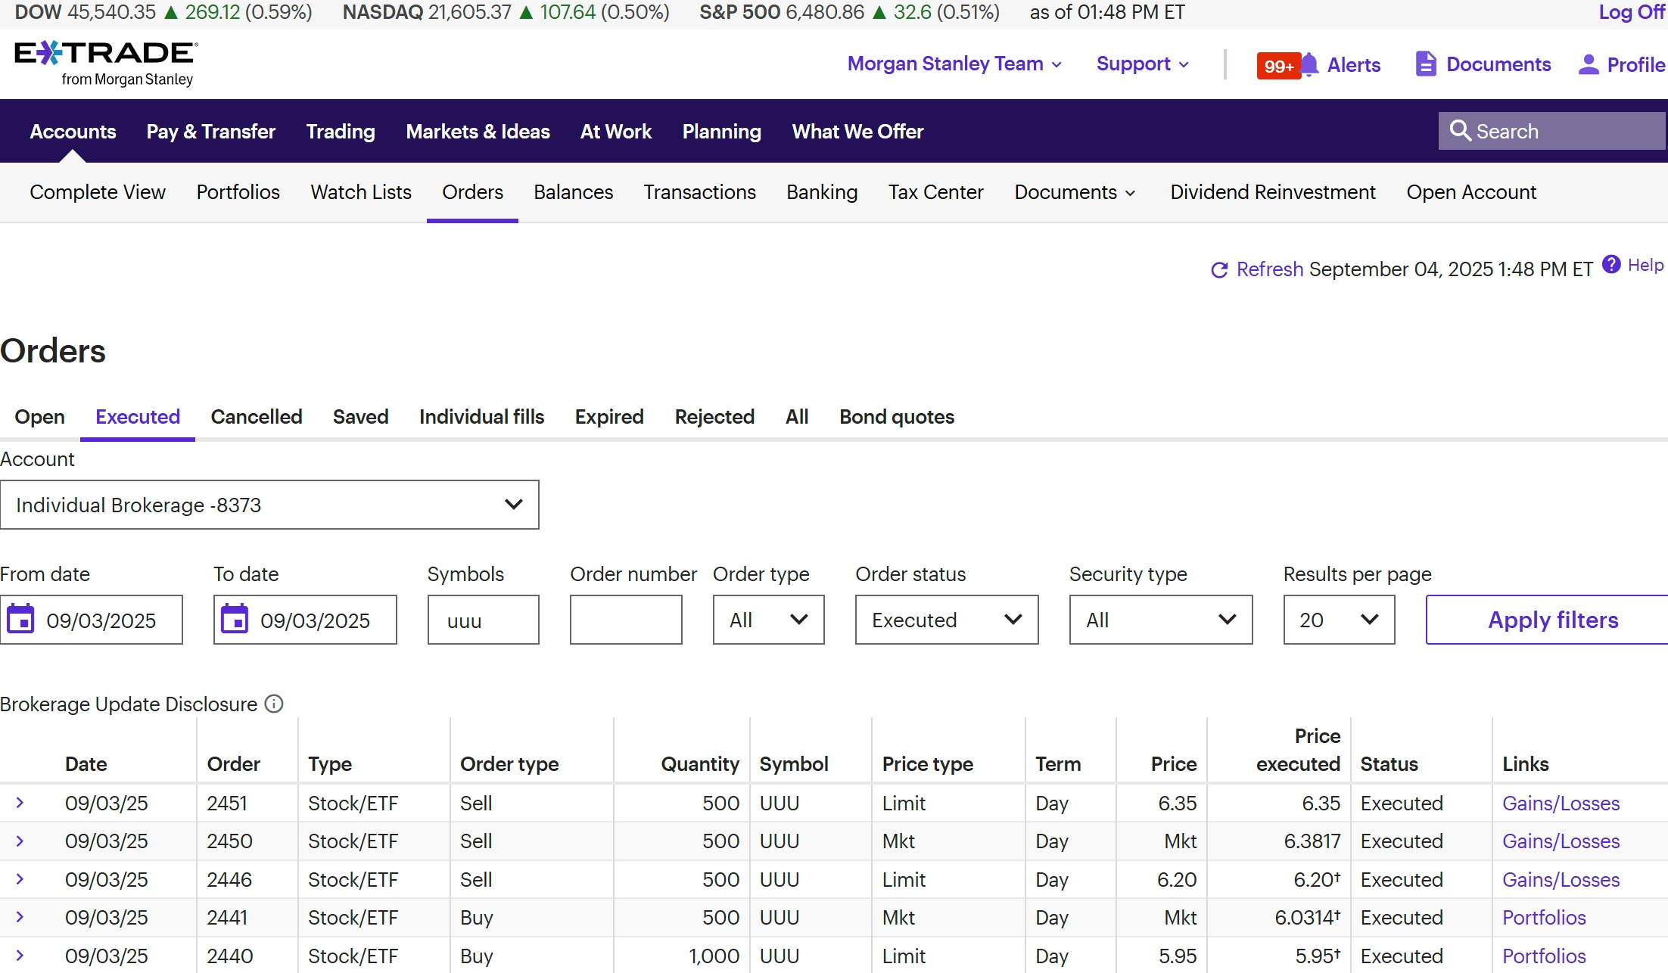The image size is (1668, 973).
Task: Click the search magnifier icon
Action: point(1460,131)
